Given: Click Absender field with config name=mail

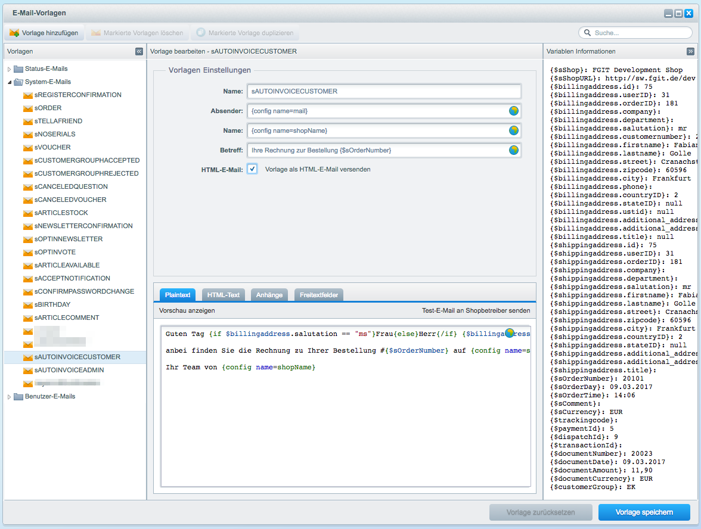Looking at the screenshot, I should (384, 111).
